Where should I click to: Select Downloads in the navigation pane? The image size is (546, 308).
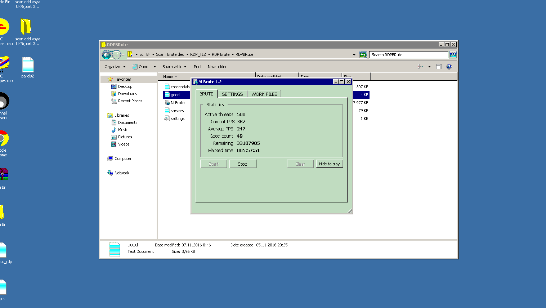[x=127, y=94]
